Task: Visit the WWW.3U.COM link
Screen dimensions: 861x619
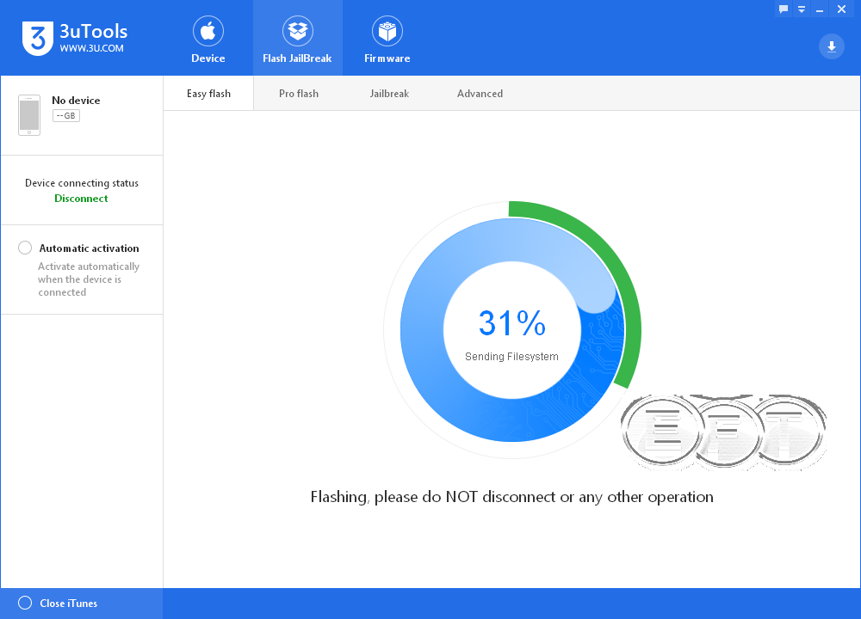Action: [x=92, y=48]
